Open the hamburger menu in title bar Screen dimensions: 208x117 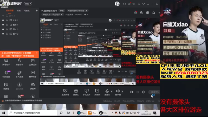point(148,4)
